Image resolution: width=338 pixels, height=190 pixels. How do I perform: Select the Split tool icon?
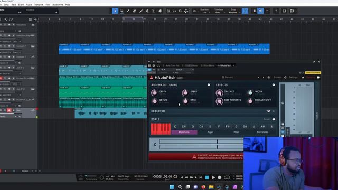point(128,11)
